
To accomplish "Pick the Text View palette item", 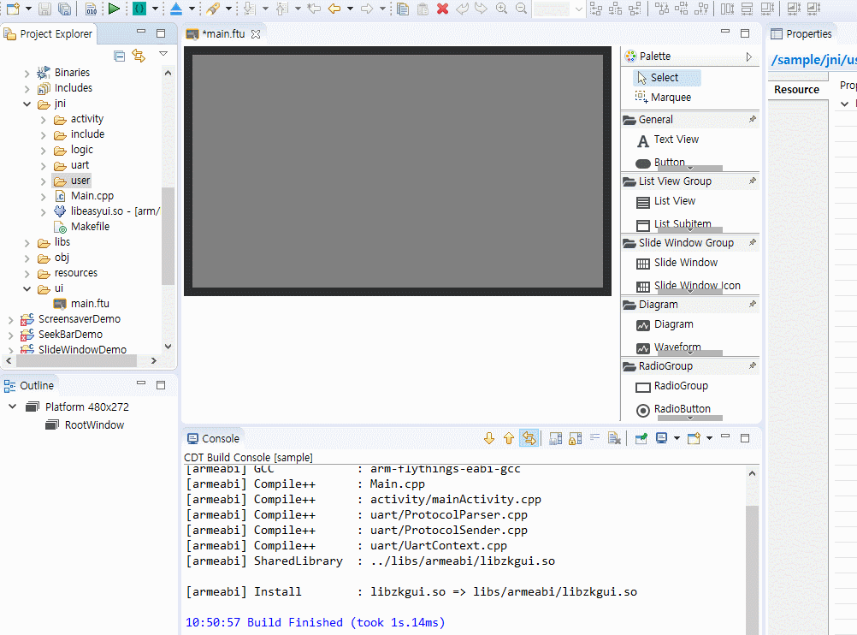I will click(668, 140).
